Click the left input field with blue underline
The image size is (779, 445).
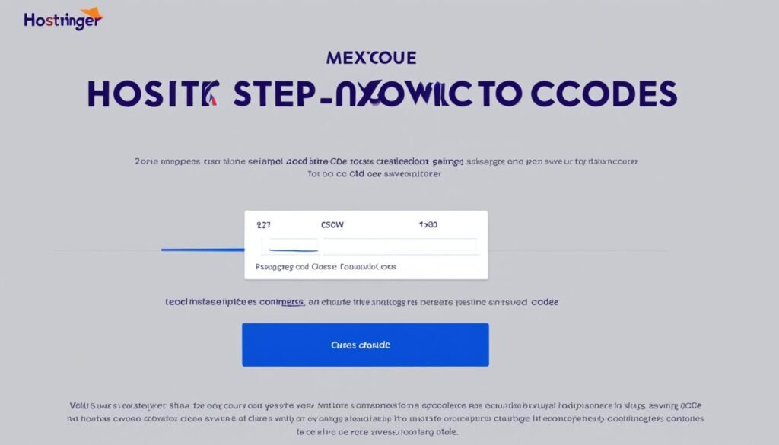290,245
